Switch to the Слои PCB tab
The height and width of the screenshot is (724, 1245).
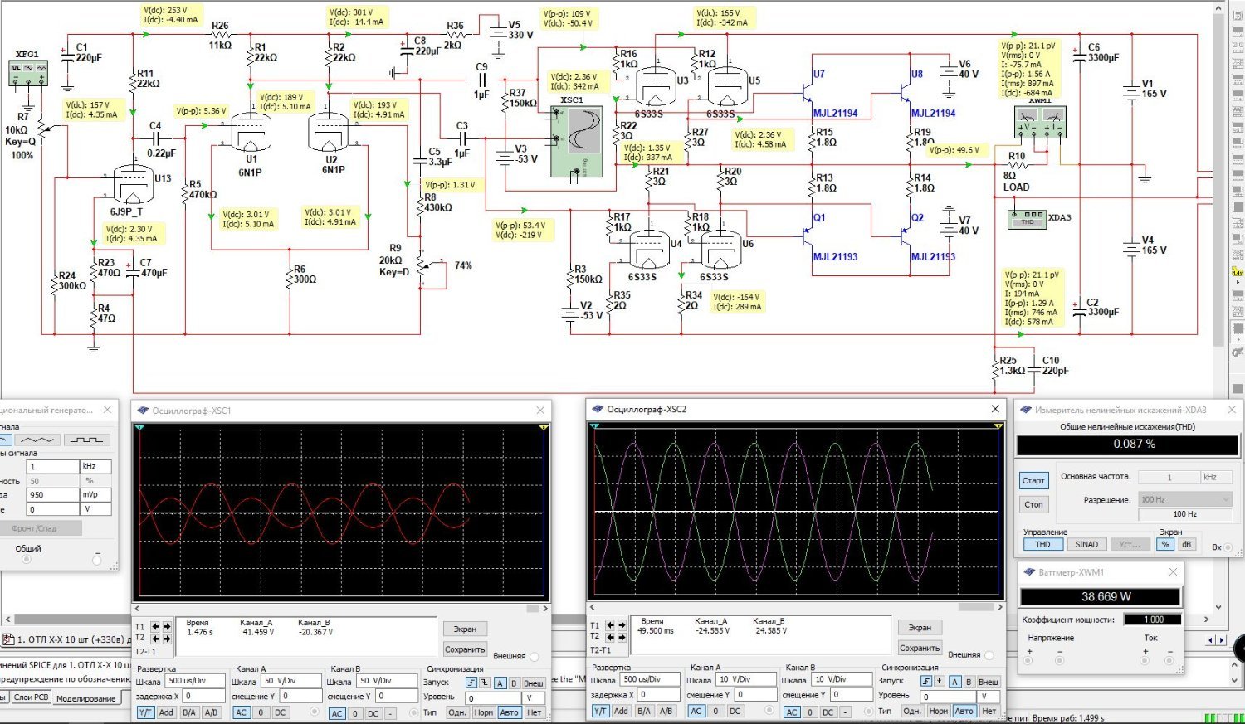31,697
